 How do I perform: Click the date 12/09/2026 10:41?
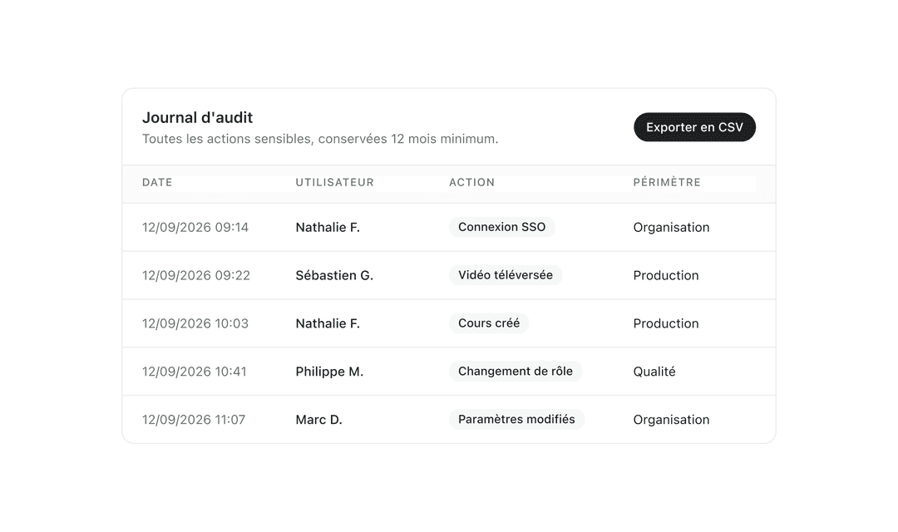pyautogui.click(x=194, y=372)
